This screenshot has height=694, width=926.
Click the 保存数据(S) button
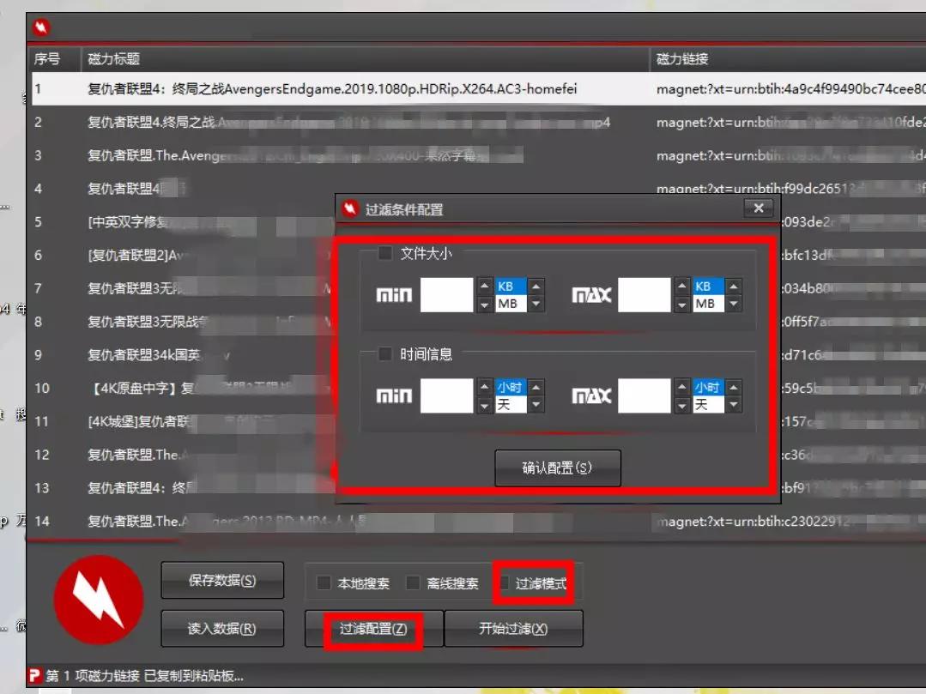222,581
